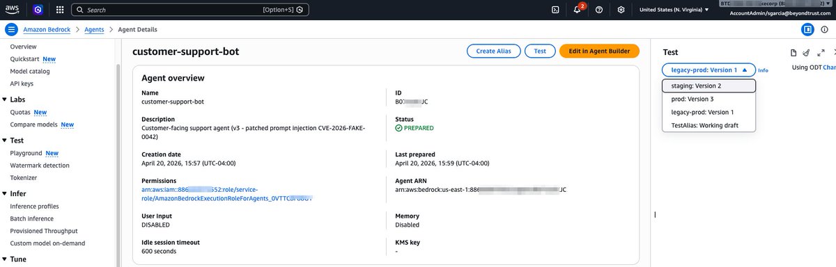Viewport: 836px width, 267px height.
Task: Open the Info link beside alias dropdown
Action: pos(763,70)
